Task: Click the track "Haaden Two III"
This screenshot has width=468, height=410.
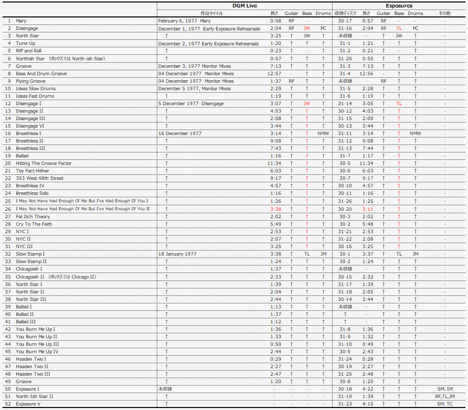Action: pos(33,374)
